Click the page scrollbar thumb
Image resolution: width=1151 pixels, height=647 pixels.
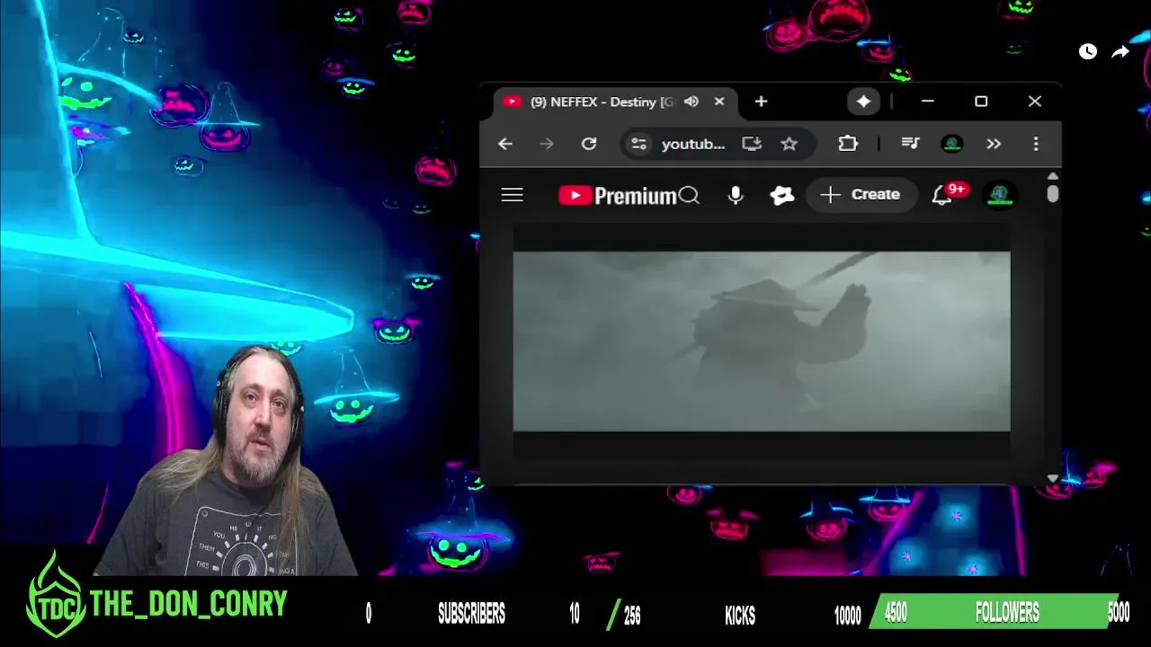(x=1053, y=194)
